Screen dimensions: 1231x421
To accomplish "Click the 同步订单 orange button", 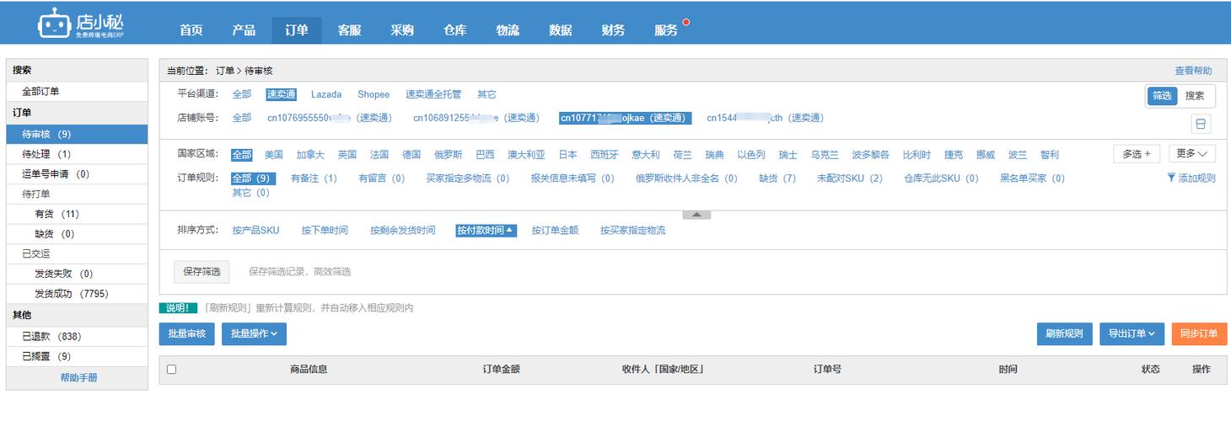I will pyautogui.click(x=1199, y=333).
